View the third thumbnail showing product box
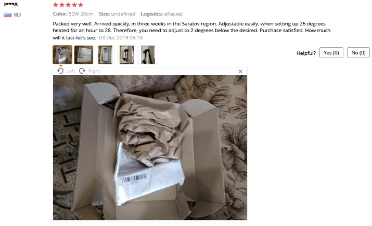 [x=105, y=55]
